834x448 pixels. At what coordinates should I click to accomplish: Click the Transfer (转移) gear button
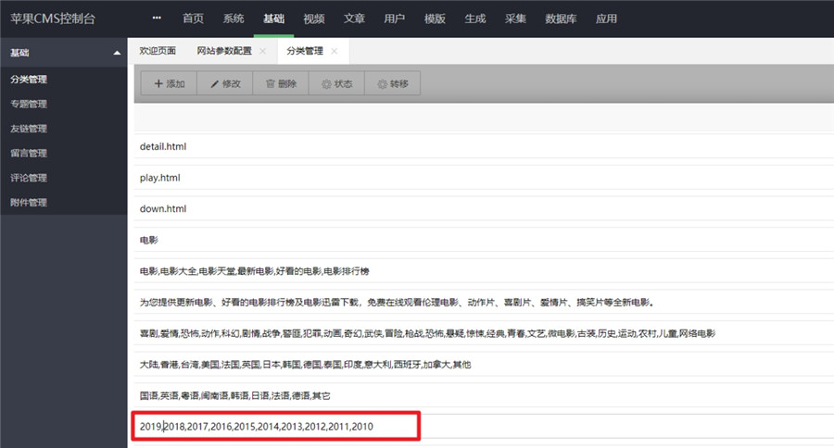tap(392, 84)
